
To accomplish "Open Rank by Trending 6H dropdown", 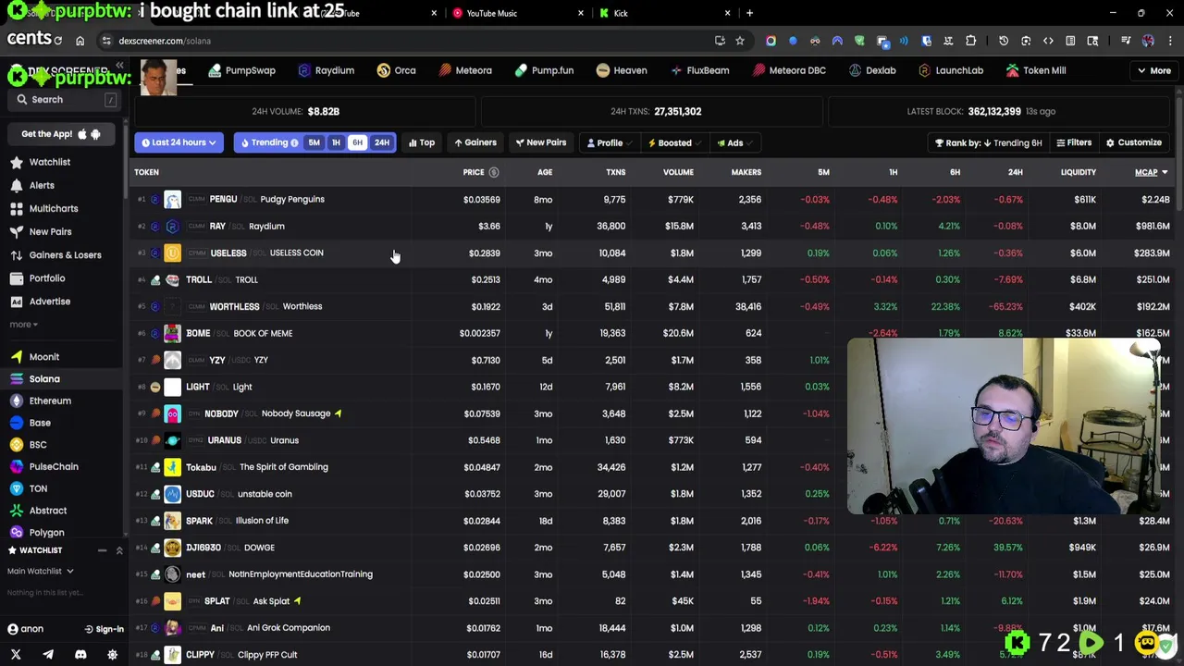I will pos(988,142).
